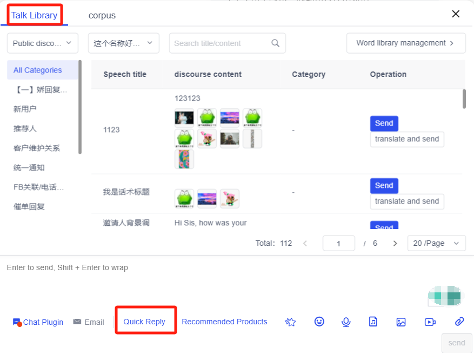Open the 20 /Page dropdown

tap(436, 243)
